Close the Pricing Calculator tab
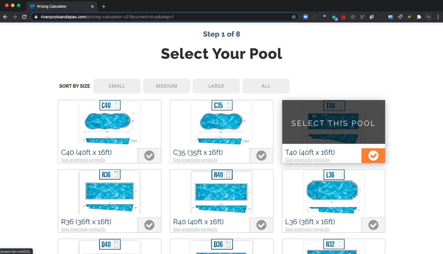The height and width of the screenshot is (254, 443). (x=92, y=6)
